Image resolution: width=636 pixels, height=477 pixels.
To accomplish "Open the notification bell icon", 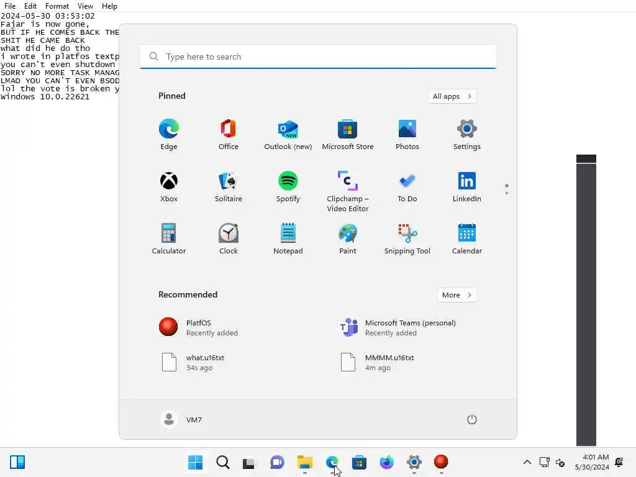I will pos(619,462).
